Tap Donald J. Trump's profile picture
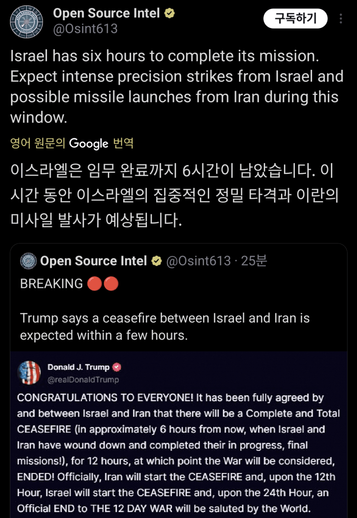 tap(29, 373)
